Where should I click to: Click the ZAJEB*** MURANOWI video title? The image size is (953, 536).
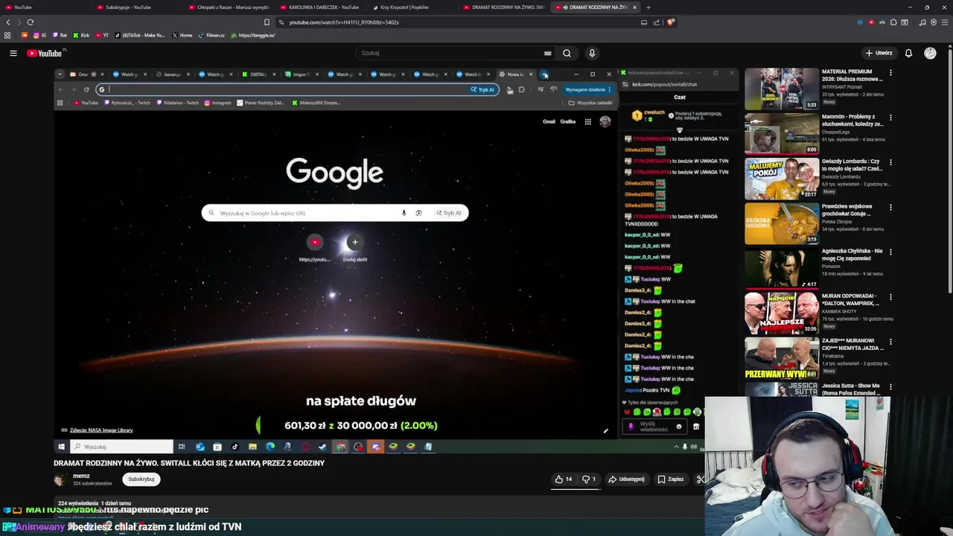click(x=852, y=344)
